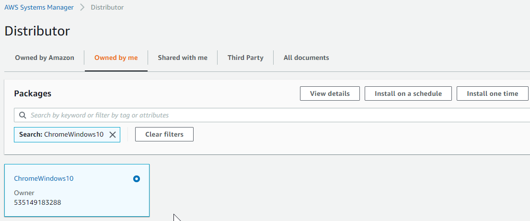Click the Packages section heading
This screenshot has height=221, width=530.
pyautogui.click(x=33, y=93)
